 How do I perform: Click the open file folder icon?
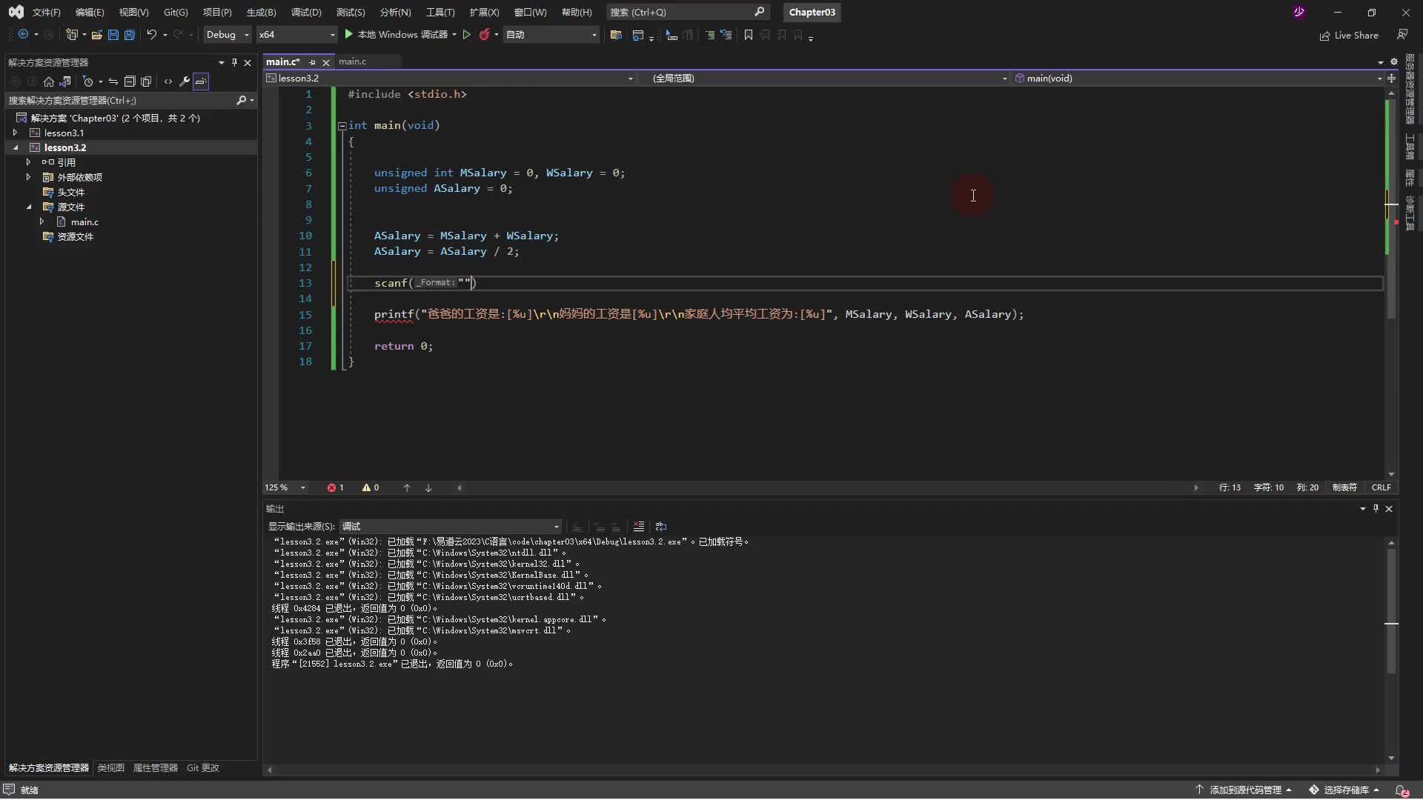[96, 35]
